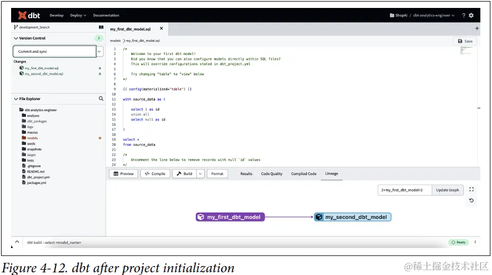Click lineage selector input 2+my_first_dbt_model+2

405,190
